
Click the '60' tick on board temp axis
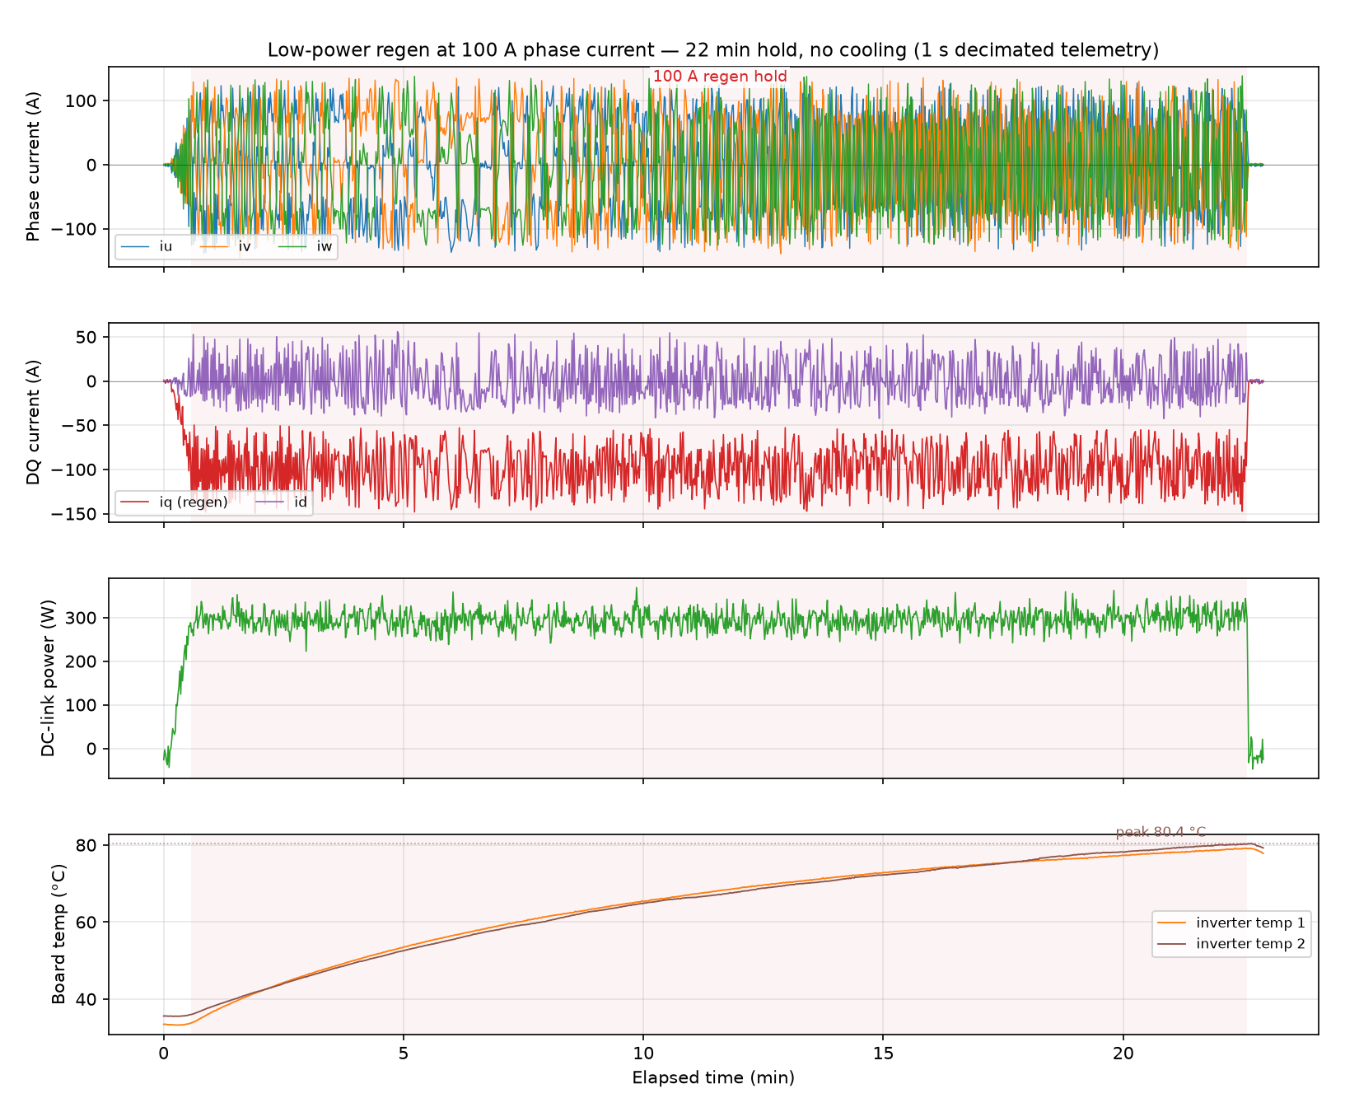(x=86, y=922)
